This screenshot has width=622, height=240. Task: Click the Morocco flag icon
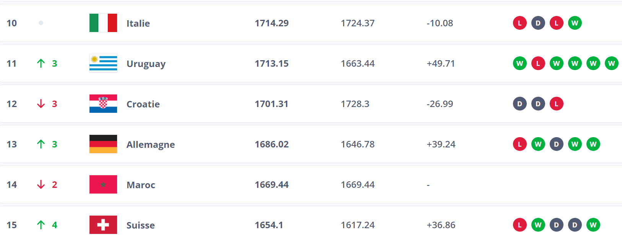click(103, 184)
